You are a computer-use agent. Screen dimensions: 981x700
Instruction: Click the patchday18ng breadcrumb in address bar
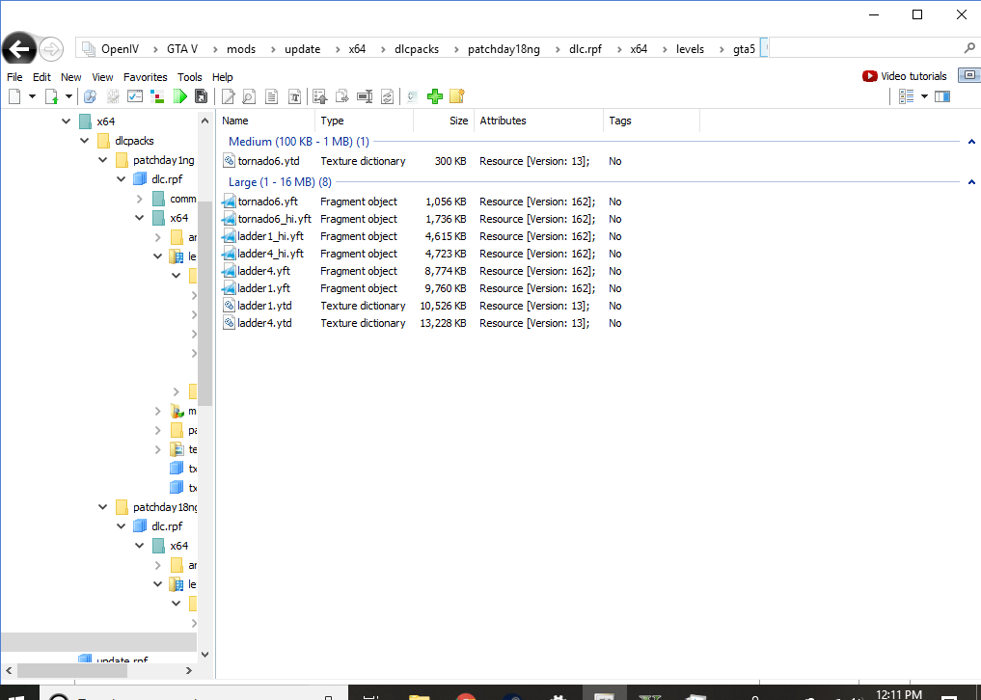coord(504,49)
